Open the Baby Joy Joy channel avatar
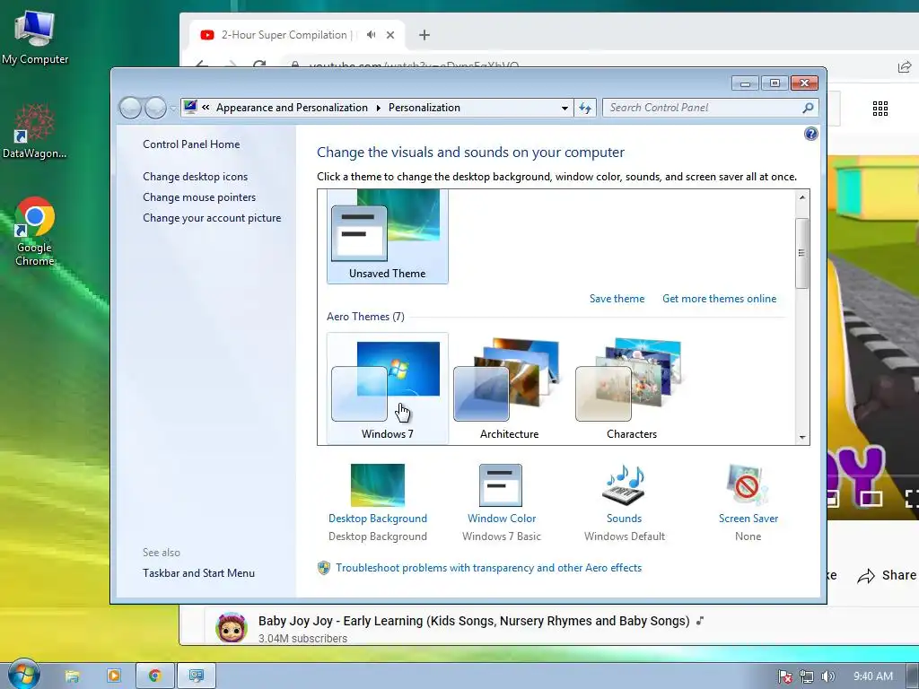This screenshot has height=689, width=919. coord(231,628)
